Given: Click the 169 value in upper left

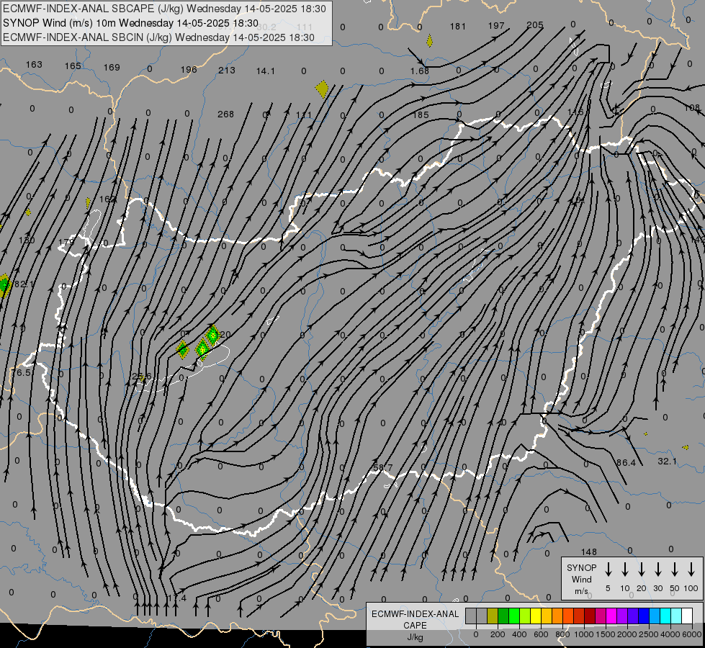Looking at the screenshot, I should [112, 68].
